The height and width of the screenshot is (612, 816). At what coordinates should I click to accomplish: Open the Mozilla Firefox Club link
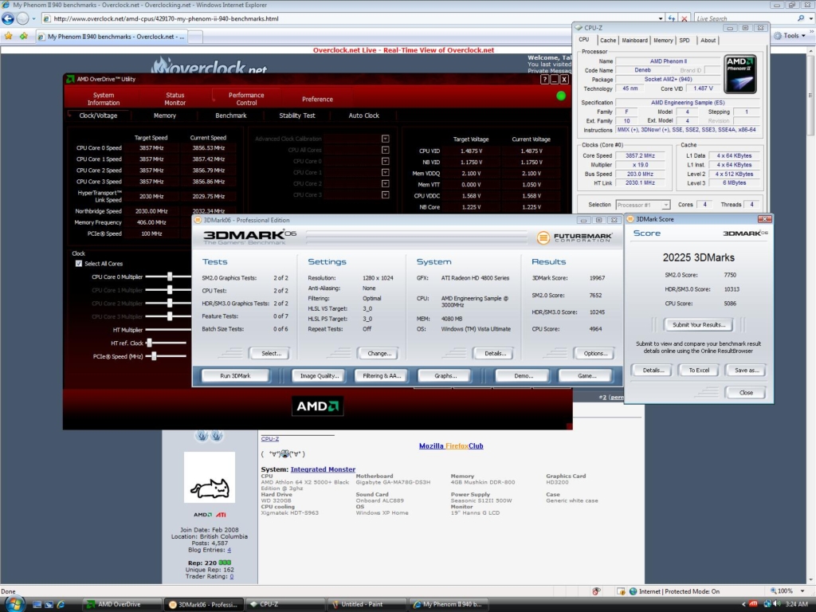[x=451, y=445]
